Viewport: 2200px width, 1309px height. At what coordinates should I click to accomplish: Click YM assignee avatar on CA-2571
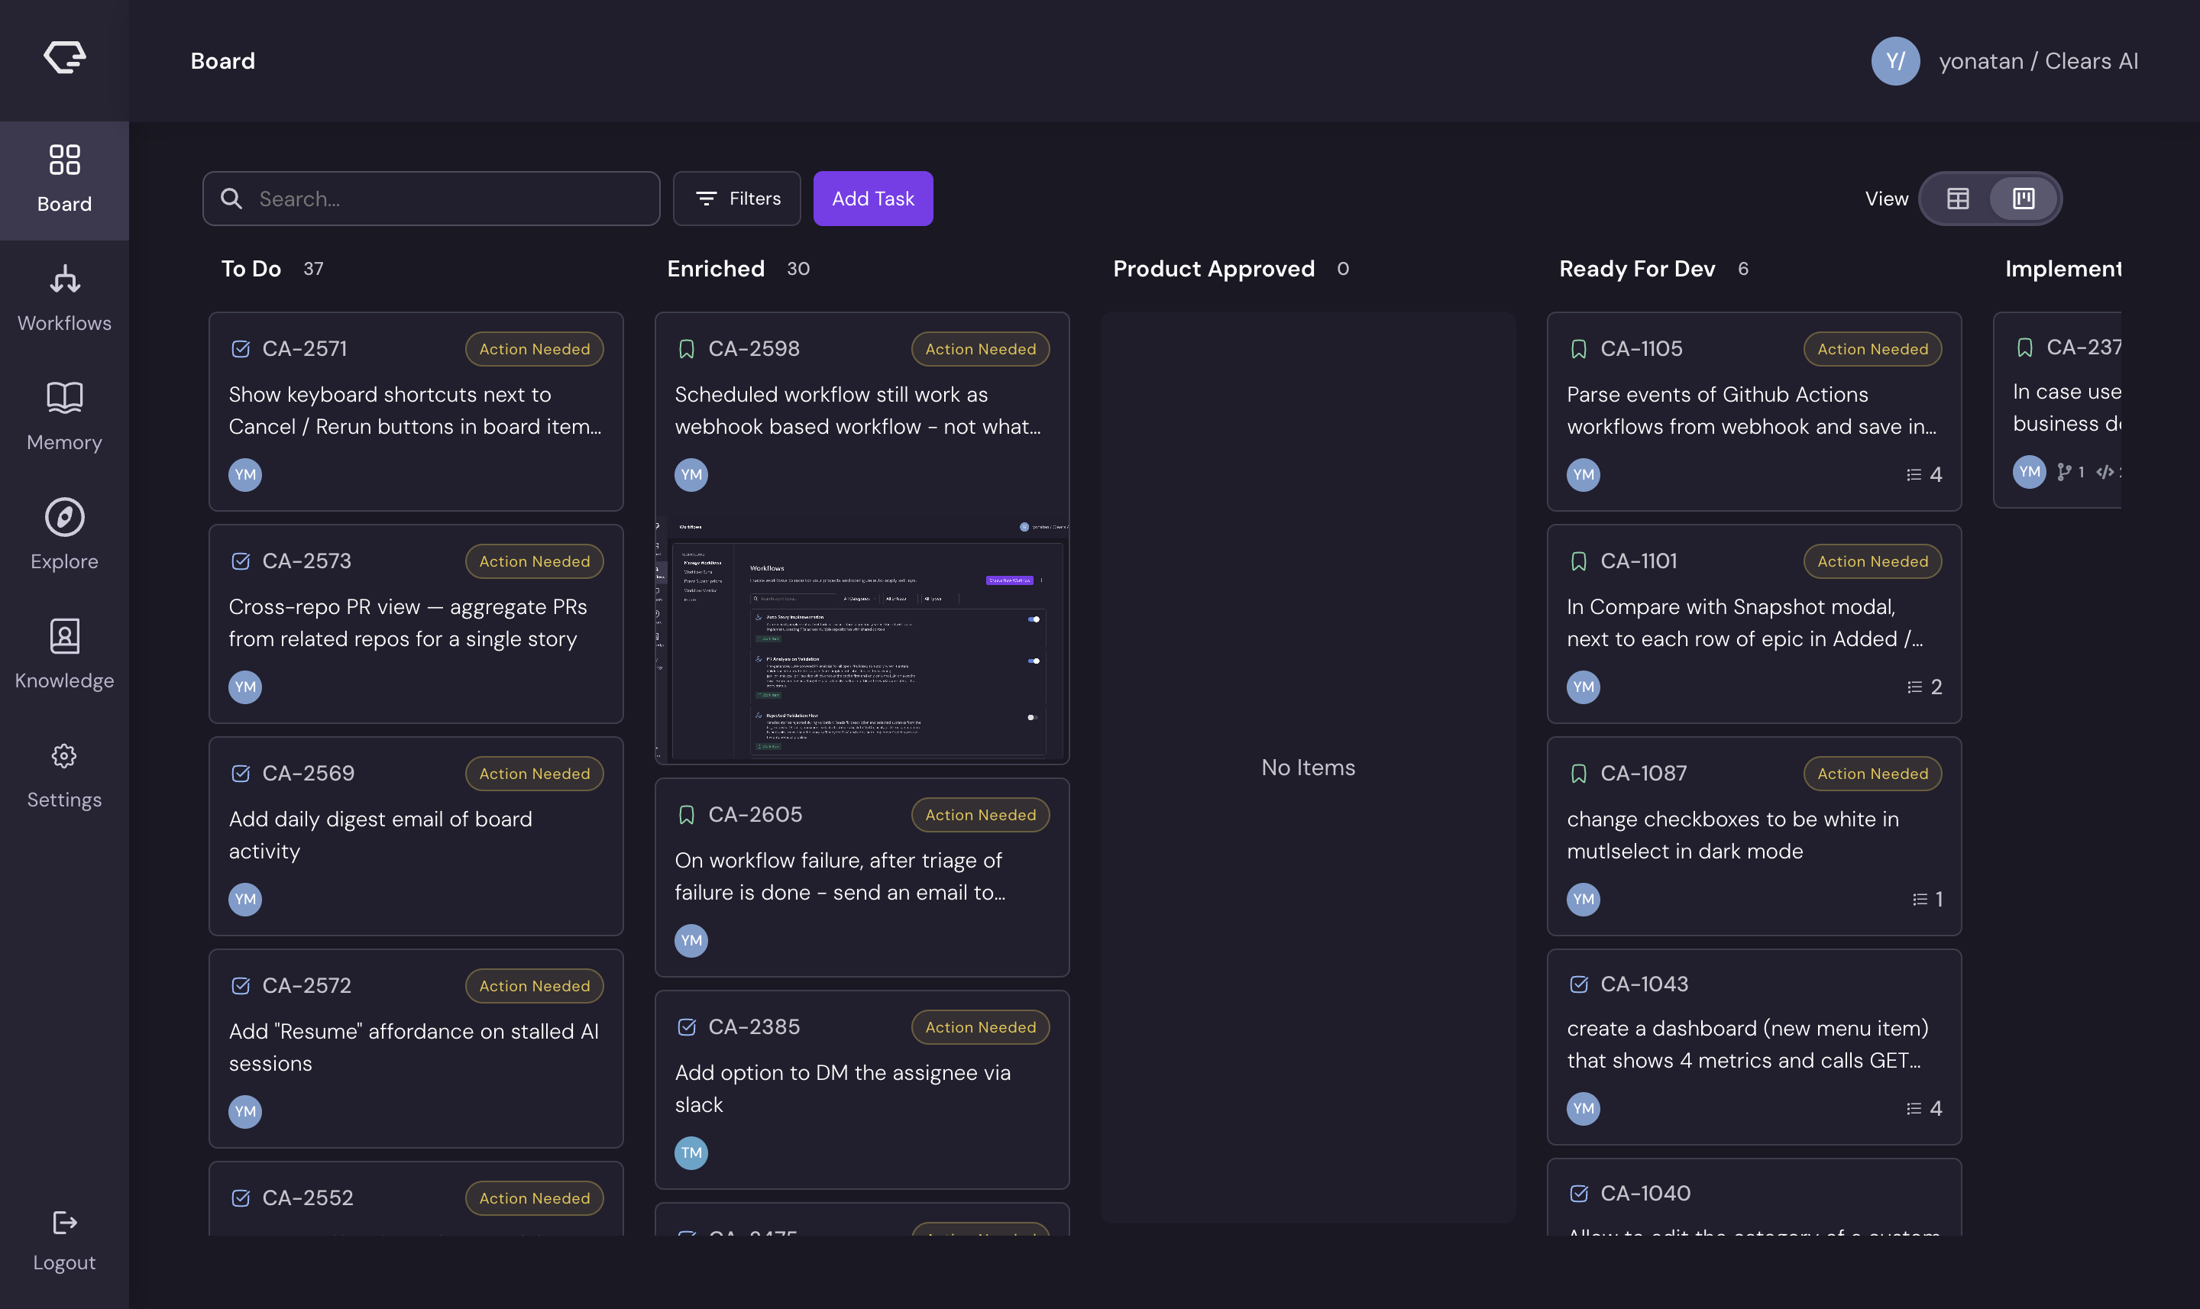click(245, 474)
